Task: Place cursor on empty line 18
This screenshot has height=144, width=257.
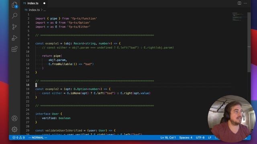Action: (x=133, y=85)
